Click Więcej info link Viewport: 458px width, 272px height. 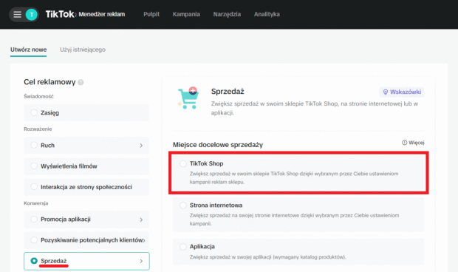pos(413,143)
